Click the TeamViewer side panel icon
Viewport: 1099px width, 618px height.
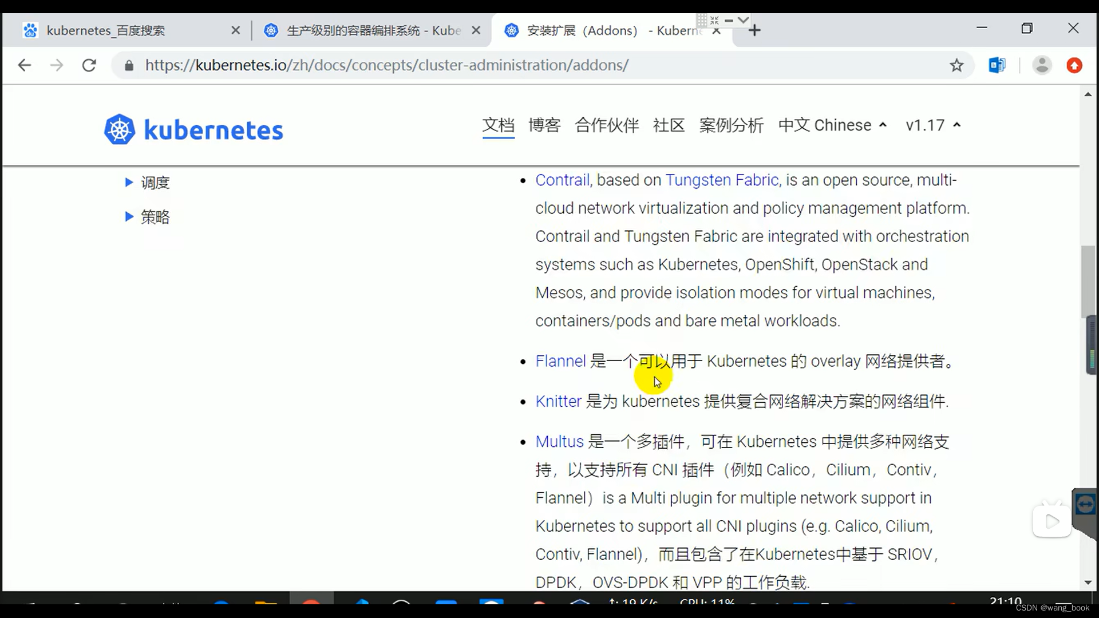(1085, 504)
